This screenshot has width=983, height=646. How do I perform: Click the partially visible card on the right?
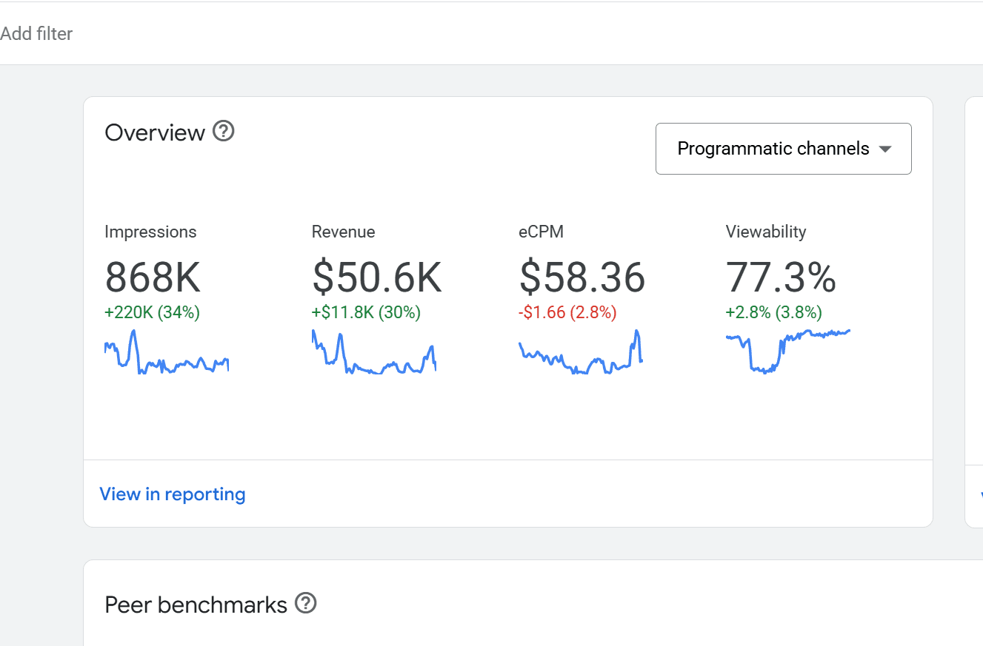pos(974,296)
